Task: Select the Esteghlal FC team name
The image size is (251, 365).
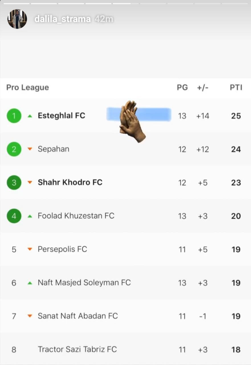Action: click(x=62, y=116)
